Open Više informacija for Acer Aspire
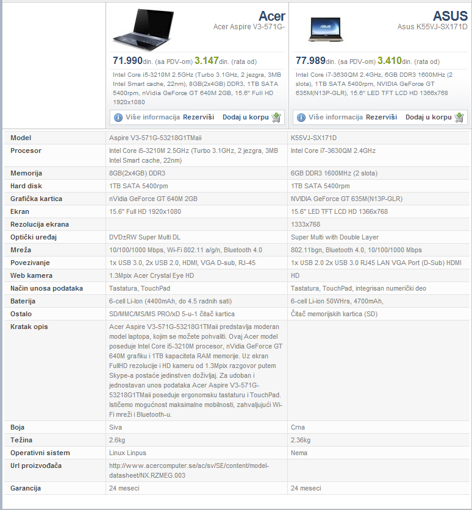 (152, 117)
